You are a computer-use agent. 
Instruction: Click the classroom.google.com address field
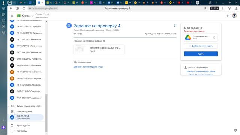click(x=45, y=8)
